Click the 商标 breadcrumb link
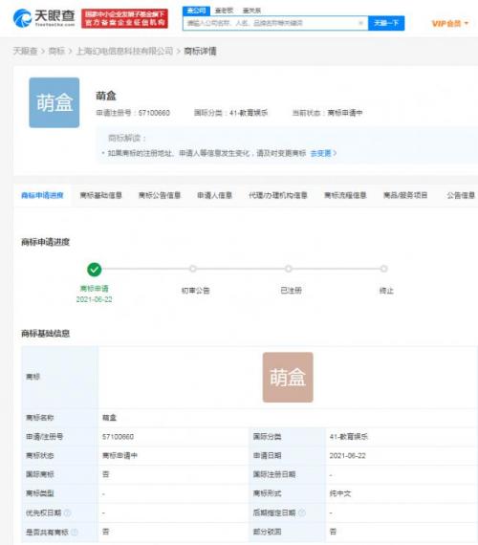This screenshot has height=545, width=478. point(56,51)
